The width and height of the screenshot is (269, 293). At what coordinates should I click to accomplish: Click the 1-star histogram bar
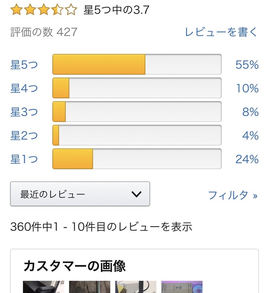click(137, 159)
